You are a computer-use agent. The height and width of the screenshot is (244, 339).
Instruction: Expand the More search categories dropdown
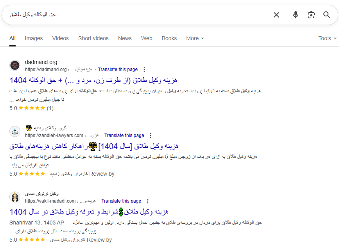[x=195, y=38]
